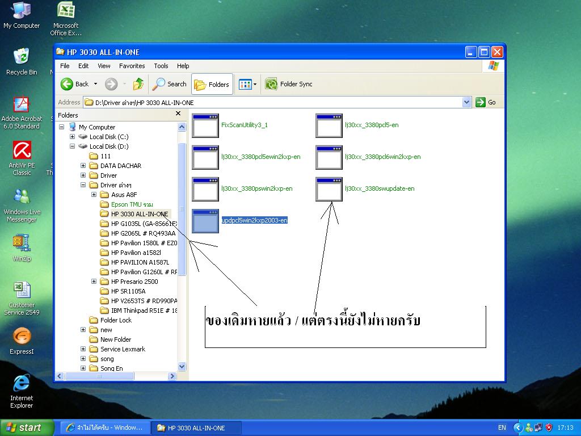Toggle the Folders pane button
This screenshot has height=436, width=581.
pos(212,84)
